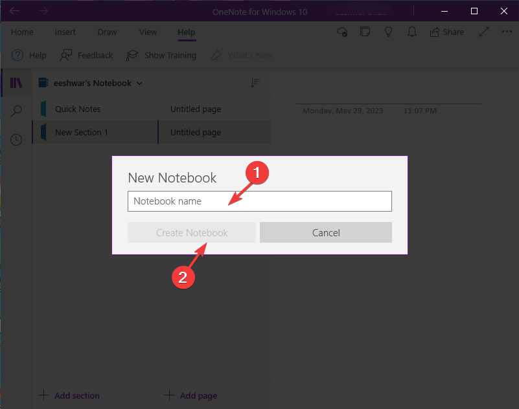The width and height of the screenshot is (519, 409).
Task: Switch to the Insert tab
Action: coord(65,32)
